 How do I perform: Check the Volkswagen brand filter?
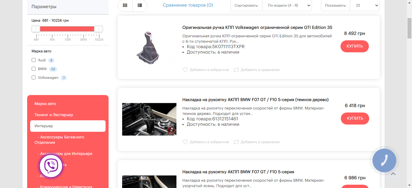34,78
